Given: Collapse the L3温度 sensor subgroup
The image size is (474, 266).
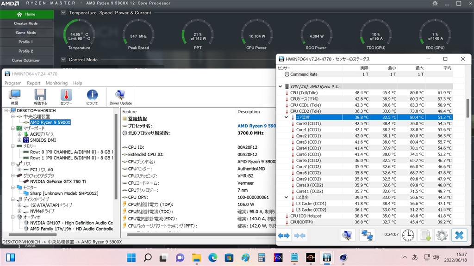Looking at the screenshot, I should pyautogui.click(x=286, y=198).
